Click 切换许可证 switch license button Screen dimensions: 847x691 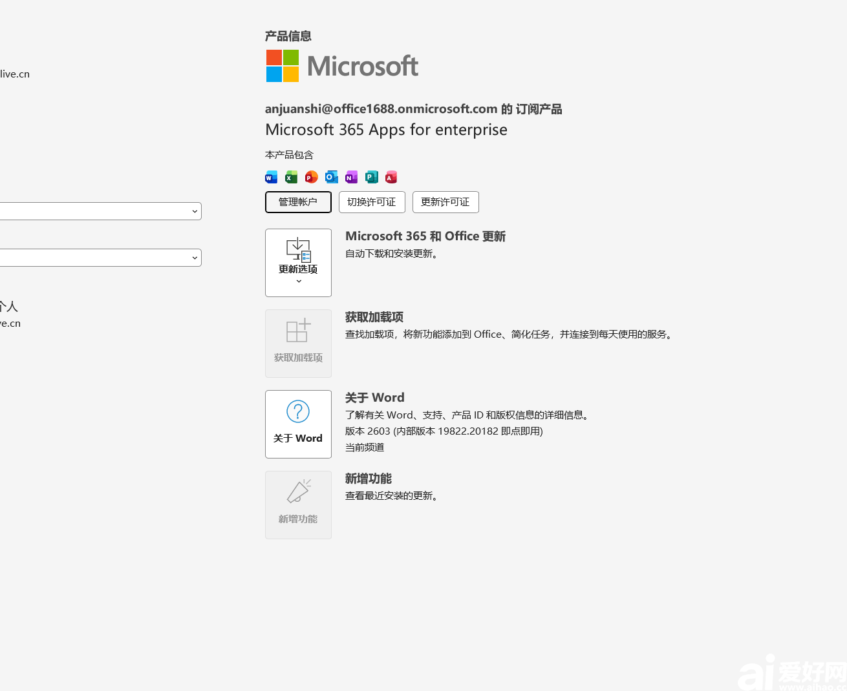(x=372, y=202)
